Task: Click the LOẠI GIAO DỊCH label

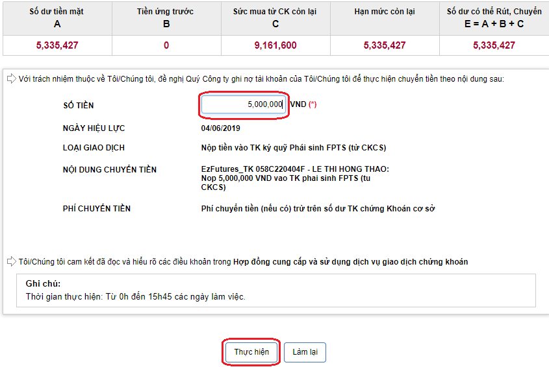Action: tap(94, 148)
